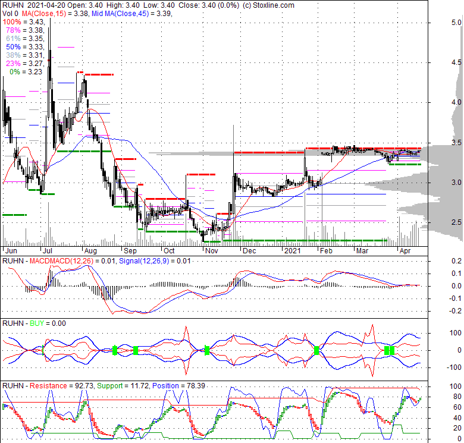Click the Nov label on the time axis

click(x=212, y=251)
